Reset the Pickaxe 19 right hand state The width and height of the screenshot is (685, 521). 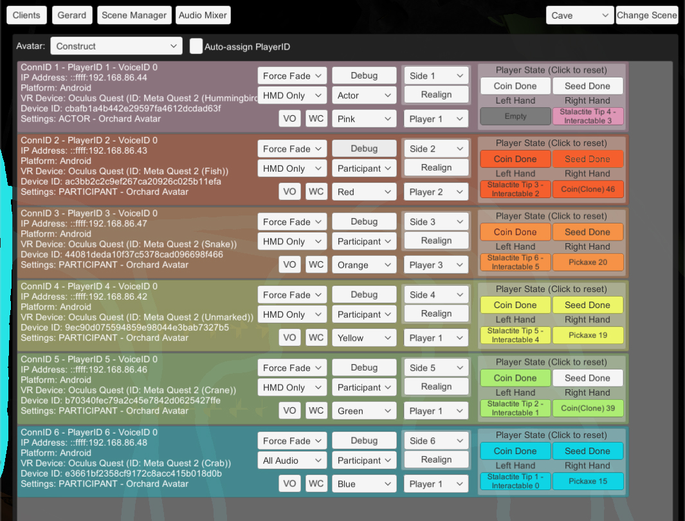[x=588, y=335]
